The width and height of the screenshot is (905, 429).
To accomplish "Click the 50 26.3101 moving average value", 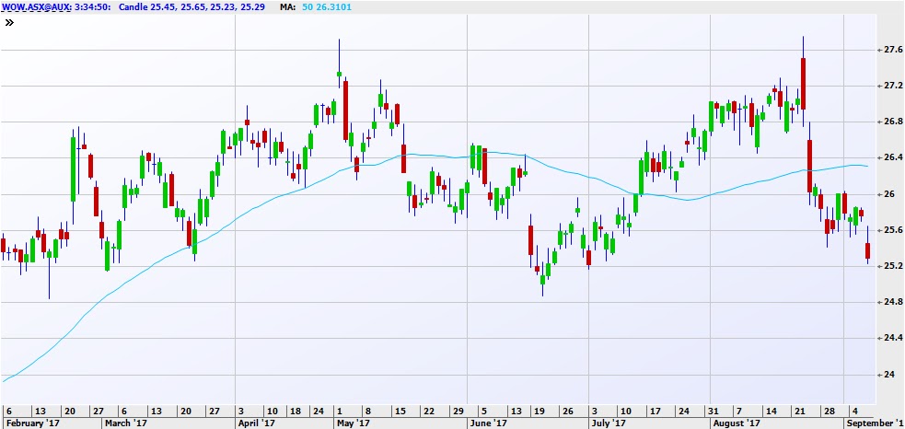I will point(326,7).
